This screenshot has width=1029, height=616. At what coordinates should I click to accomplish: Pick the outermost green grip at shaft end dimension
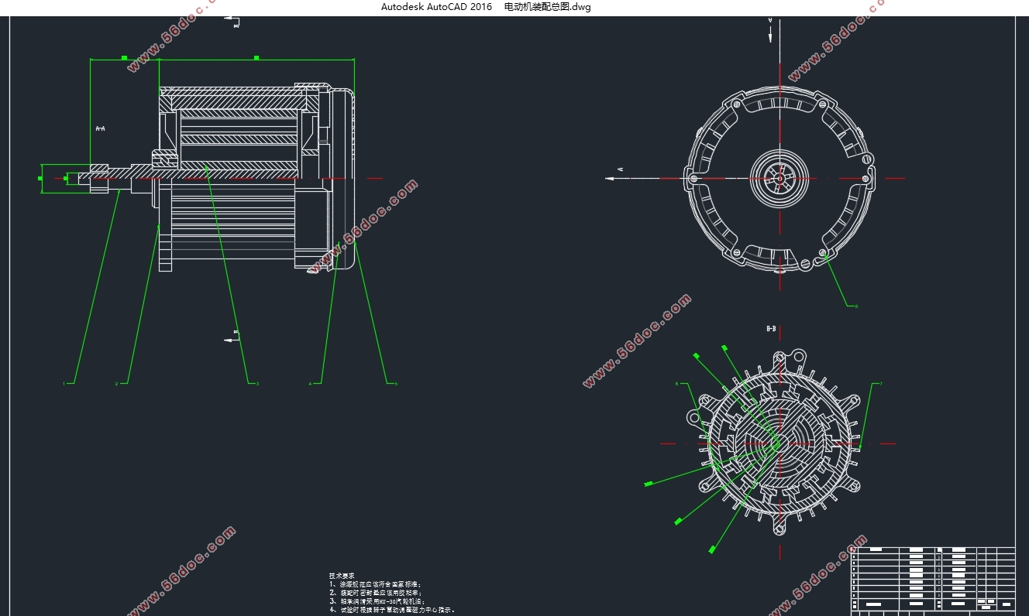40,178
